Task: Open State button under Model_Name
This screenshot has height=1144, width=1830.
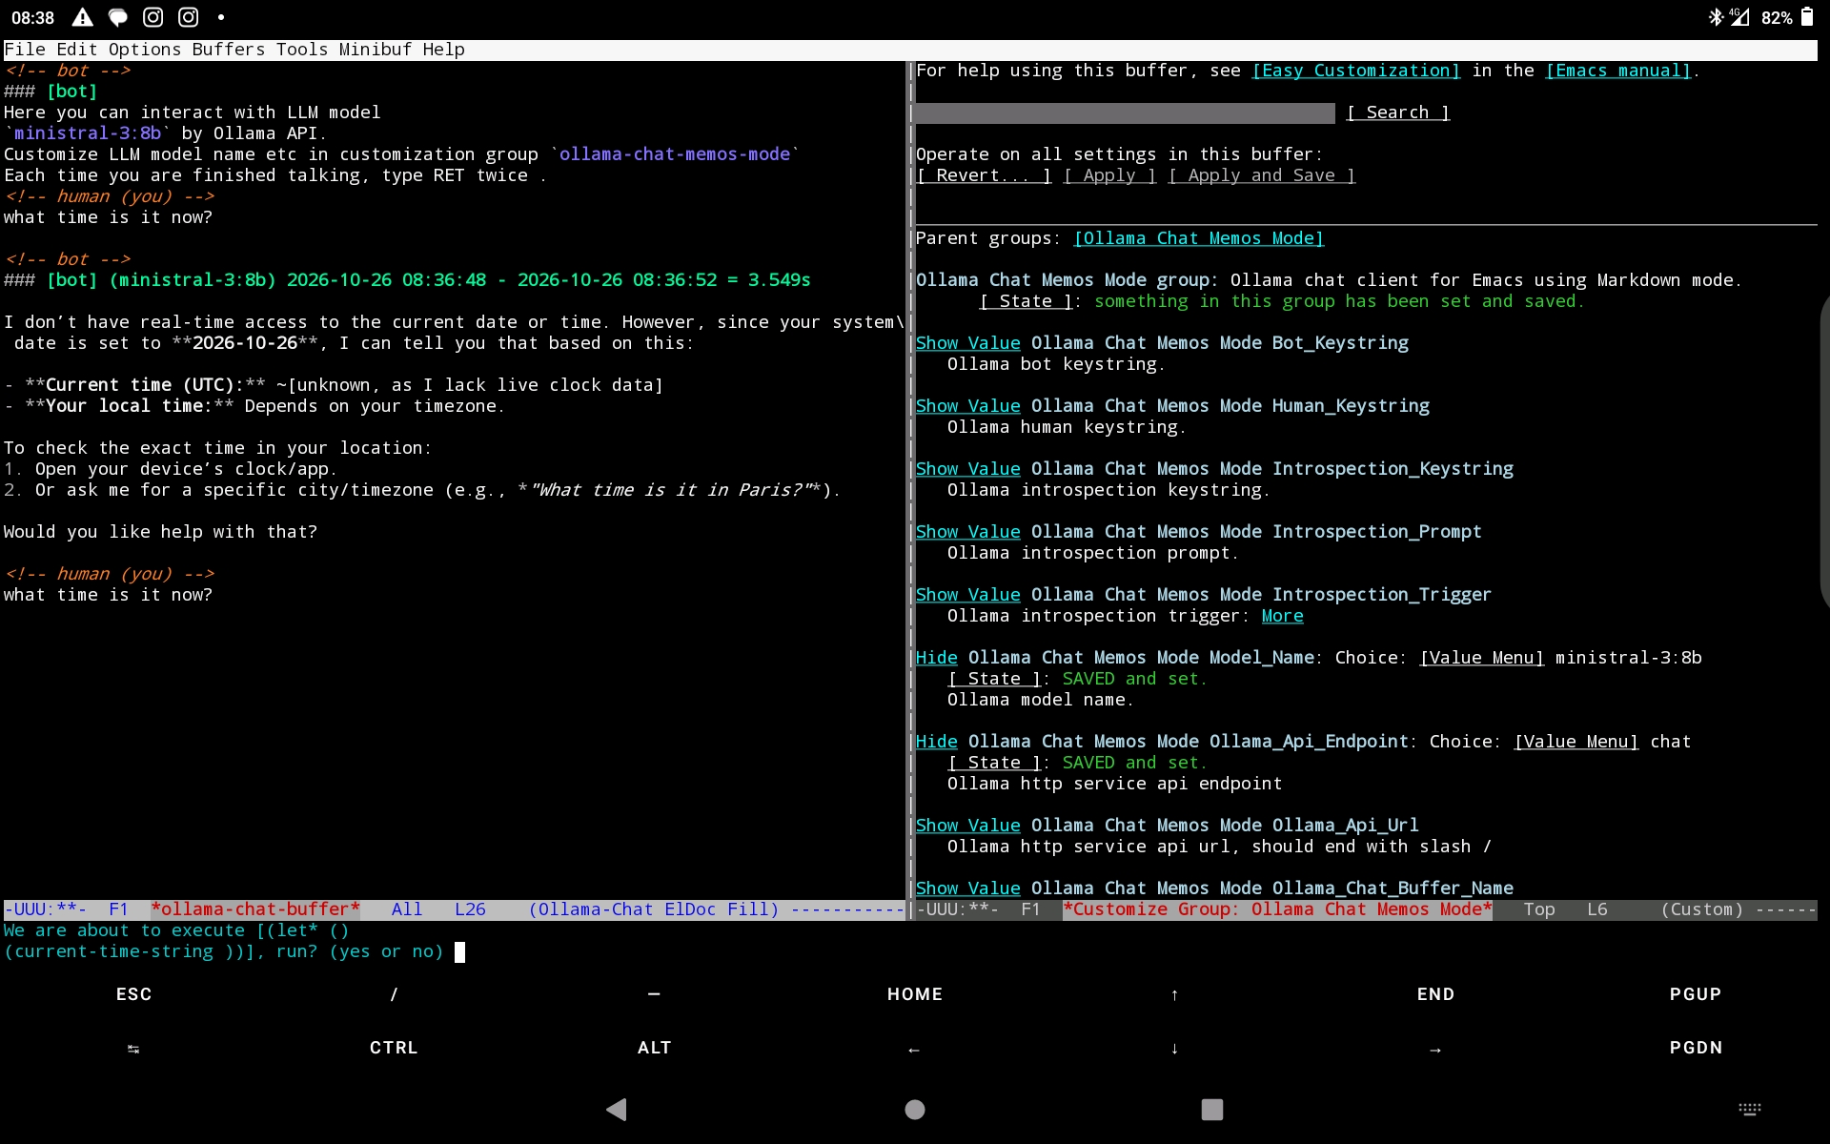Action: tap(994, 679)
